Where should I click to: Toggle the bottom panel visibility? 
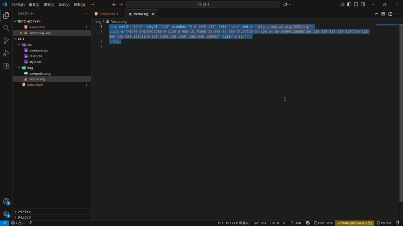click(356, 4)
